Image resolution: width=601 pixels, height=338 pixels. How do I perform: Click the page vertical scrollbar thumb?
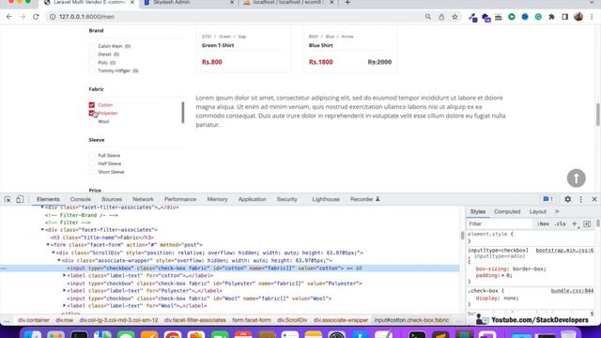[x=597, y=115]
